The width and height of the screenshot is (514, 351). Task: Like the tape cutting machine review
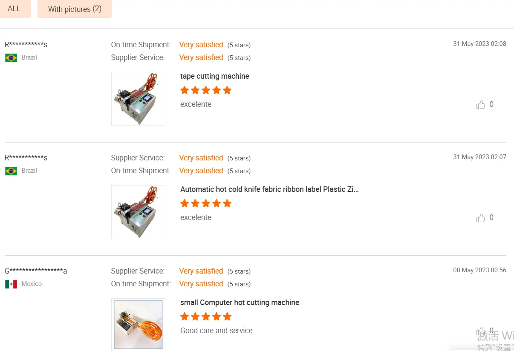481,105
